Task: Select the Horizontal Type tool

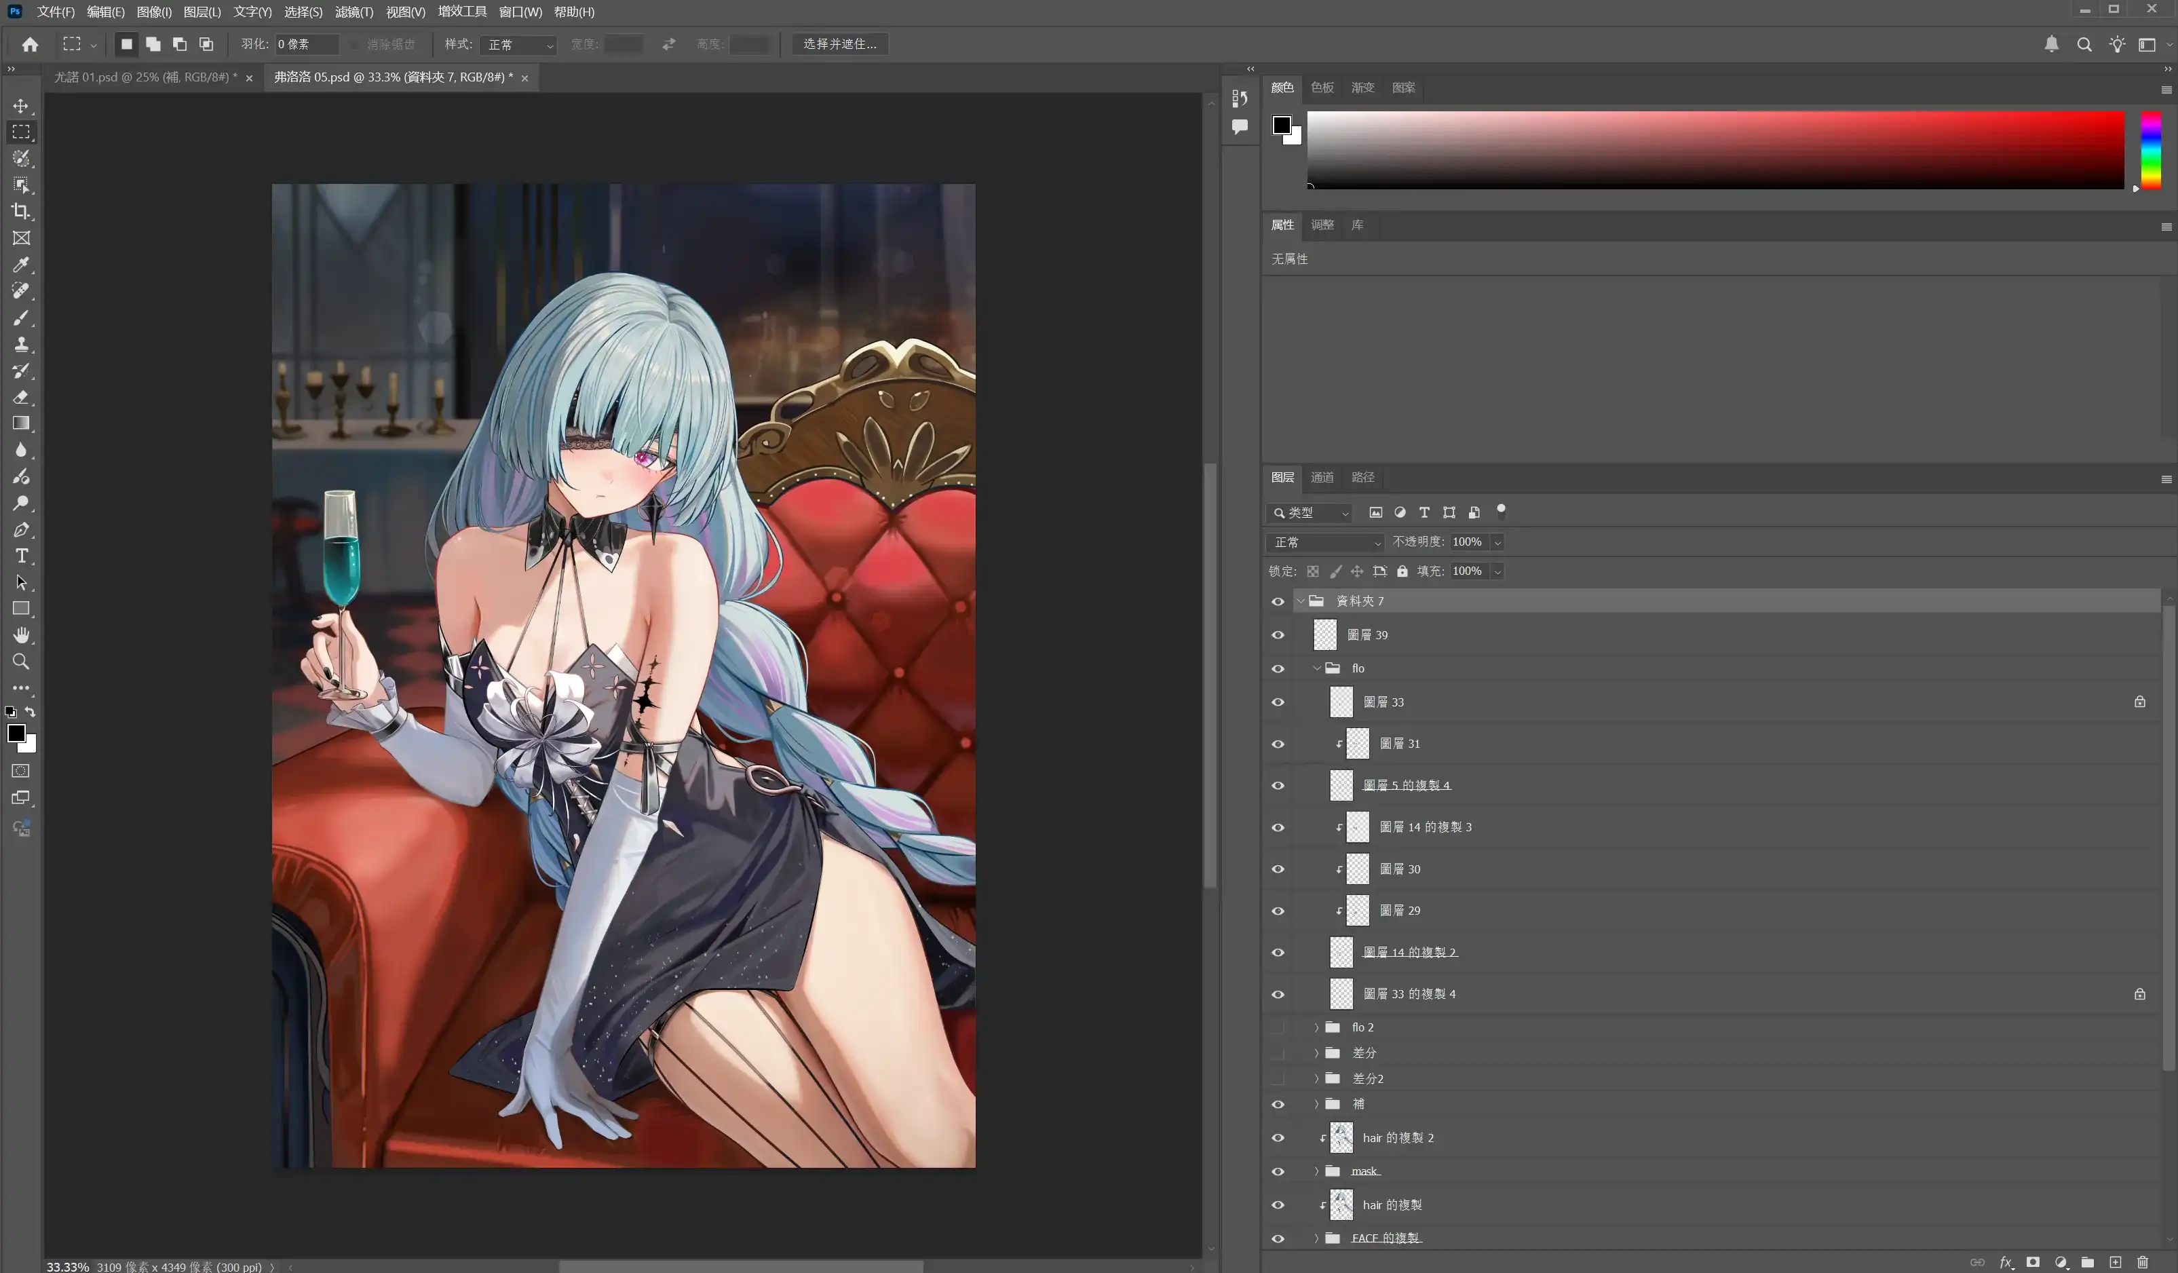Action: pos(21,556)
